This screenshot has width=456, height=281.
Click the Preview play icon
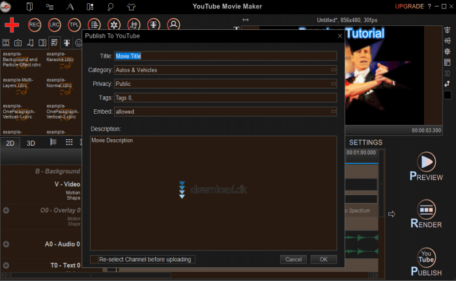click(x=427, y=161)
